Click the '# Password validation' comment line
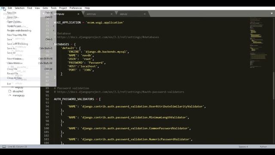This screenshot has height=155, width=275. coord(72,88)
